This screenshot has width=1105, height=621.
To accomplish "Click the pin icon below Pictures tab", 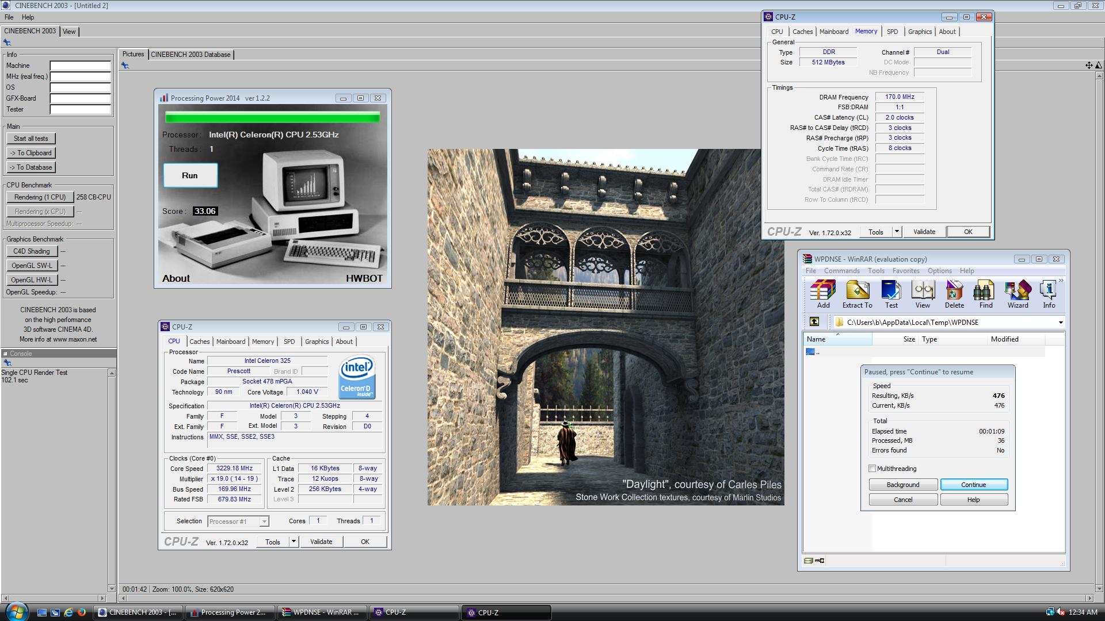I will 125,66.
